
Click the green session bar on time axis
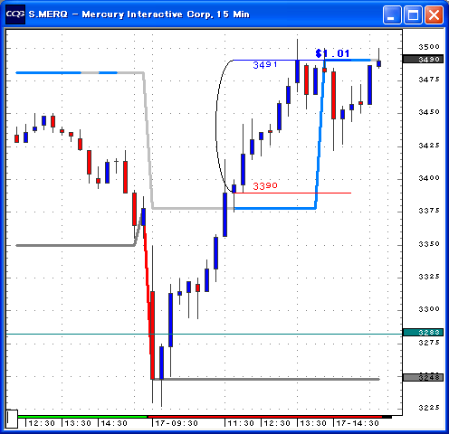click(82, 417)
